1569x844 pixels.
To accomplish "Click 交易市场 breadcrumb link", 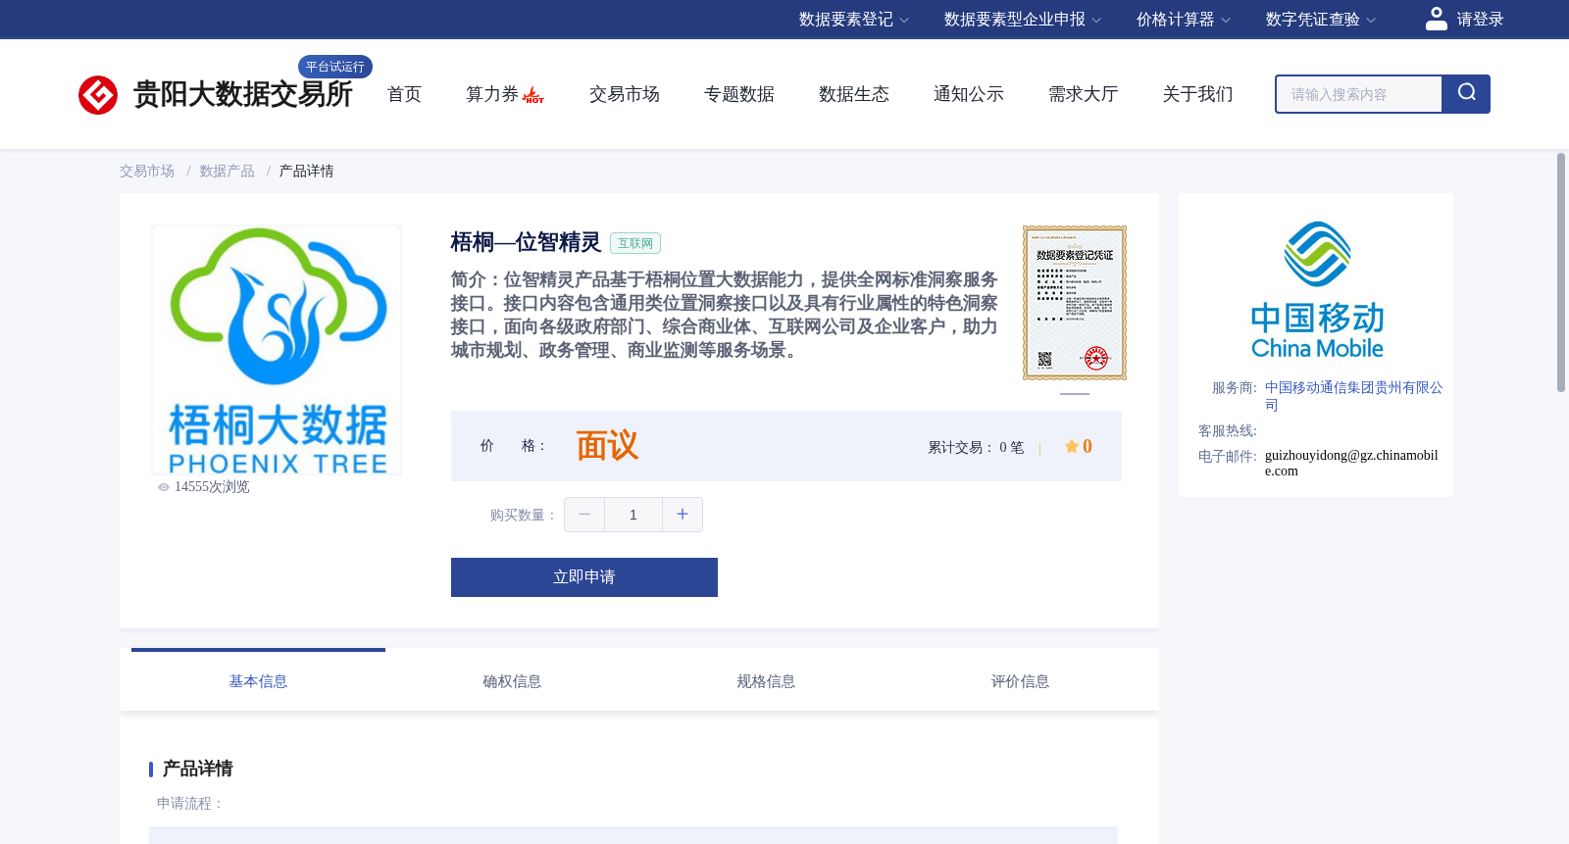I will (147, 172).
